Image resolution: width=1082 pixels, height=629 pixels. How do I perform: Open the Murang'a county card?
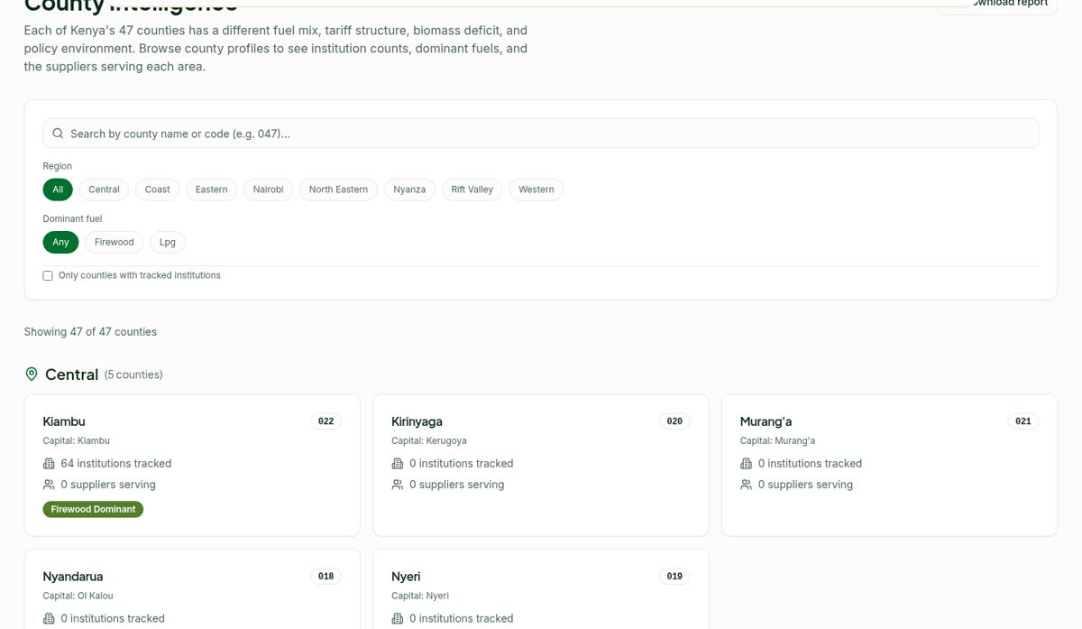click(x=889, y=465)
